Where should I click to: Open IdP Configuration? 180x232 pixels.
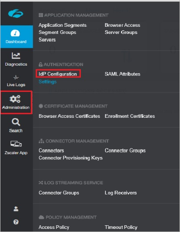(x=58, y=74)
